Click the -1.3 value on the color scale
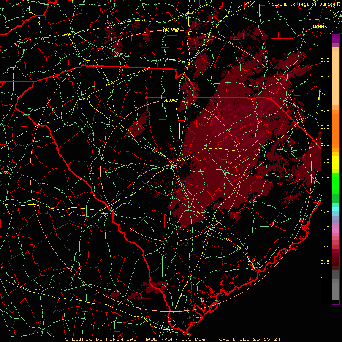 [323, 279]
